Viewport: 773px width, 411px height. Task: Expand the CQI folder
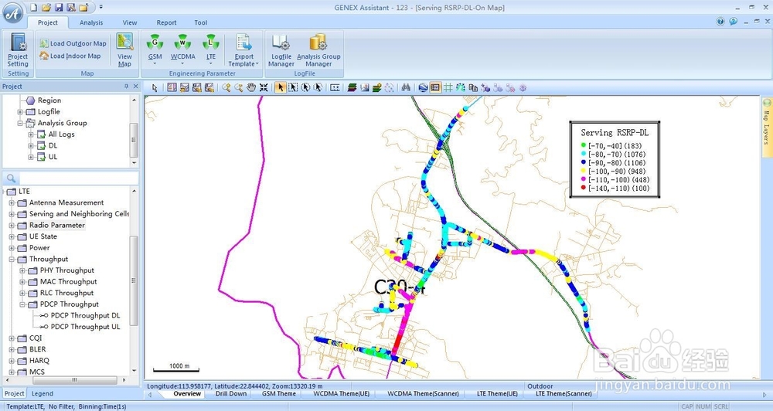pyautogui.click(x=12, y=338)
